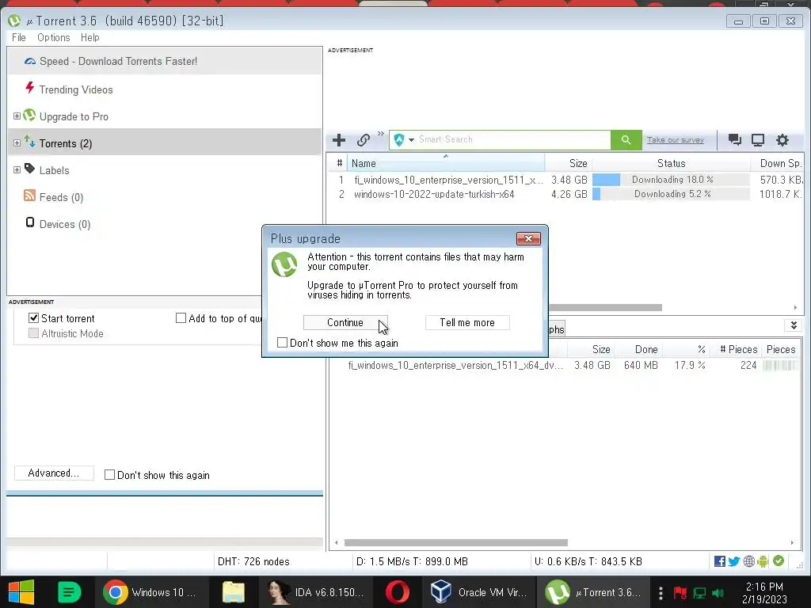Click the Devices phone icon
This screenshot has height=608, width=811.
tap(29, 222)
